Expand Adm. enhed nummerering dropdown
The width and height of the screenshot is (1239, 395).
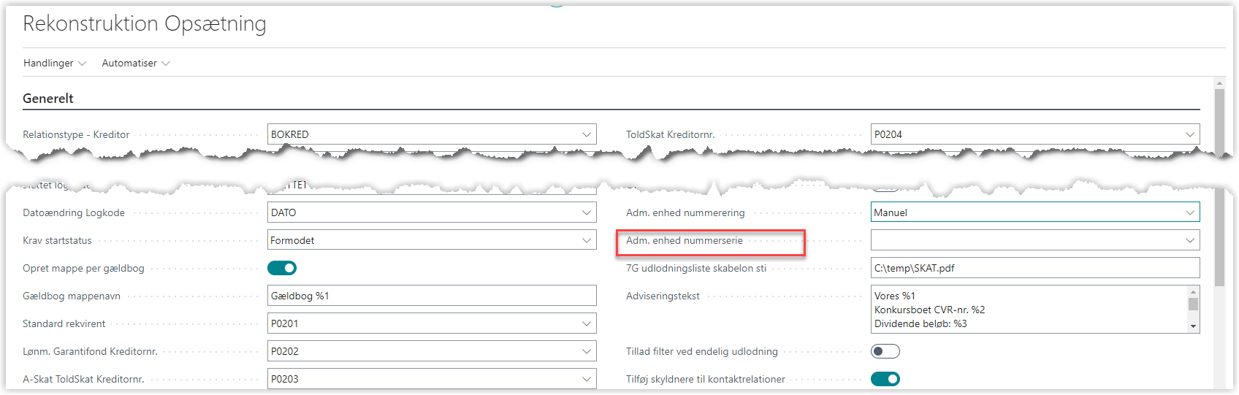click(x=1189, y=212)
